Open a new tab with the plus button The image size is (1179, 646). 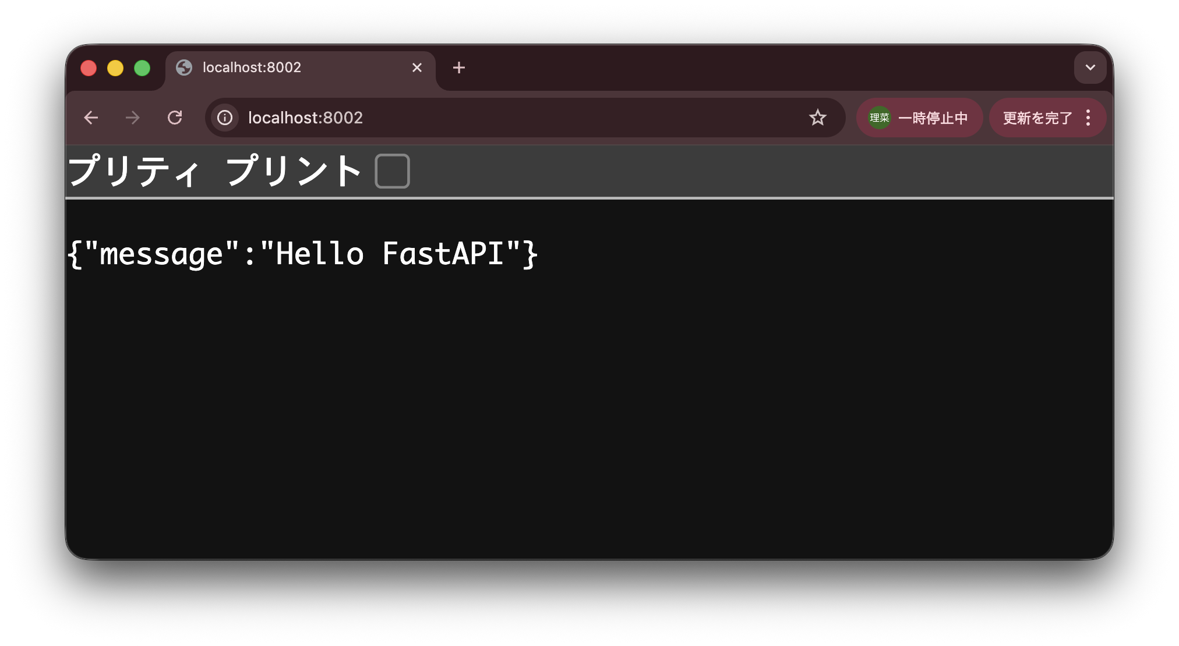[x=459, y=68]
